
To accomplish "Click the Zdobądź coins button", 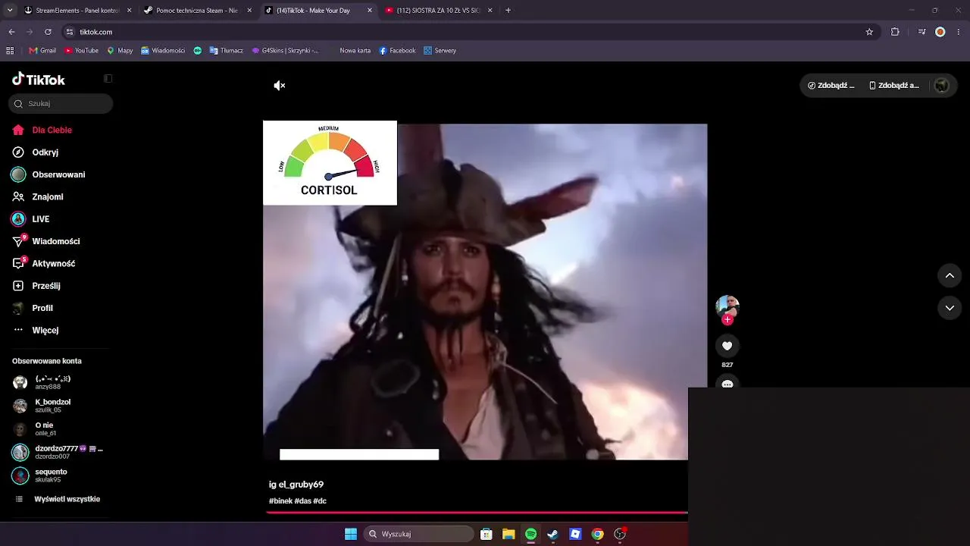I will pyautogui.click(x=831, y=86).
